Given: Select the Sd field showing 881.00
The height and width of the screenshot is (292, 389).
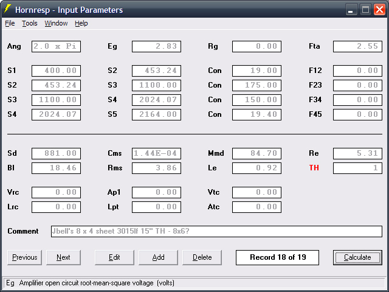Looking at the screenshot, I should pyautogui.click(x=56, y=153).
